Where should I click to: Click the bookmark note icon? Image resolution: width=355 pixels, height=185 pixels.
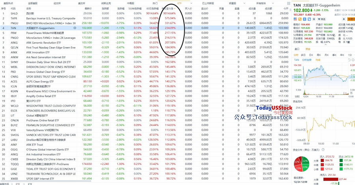(314, 19)
